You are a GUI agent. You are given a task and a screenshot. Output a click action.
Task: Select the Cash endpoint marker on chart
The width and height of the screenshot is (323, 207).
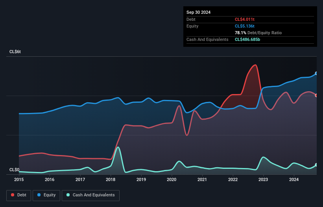tap(316, 165)
